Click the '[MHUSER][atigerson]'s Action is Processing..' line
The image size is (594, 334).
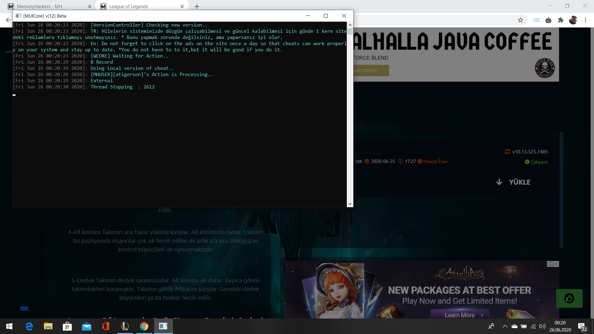113,75
